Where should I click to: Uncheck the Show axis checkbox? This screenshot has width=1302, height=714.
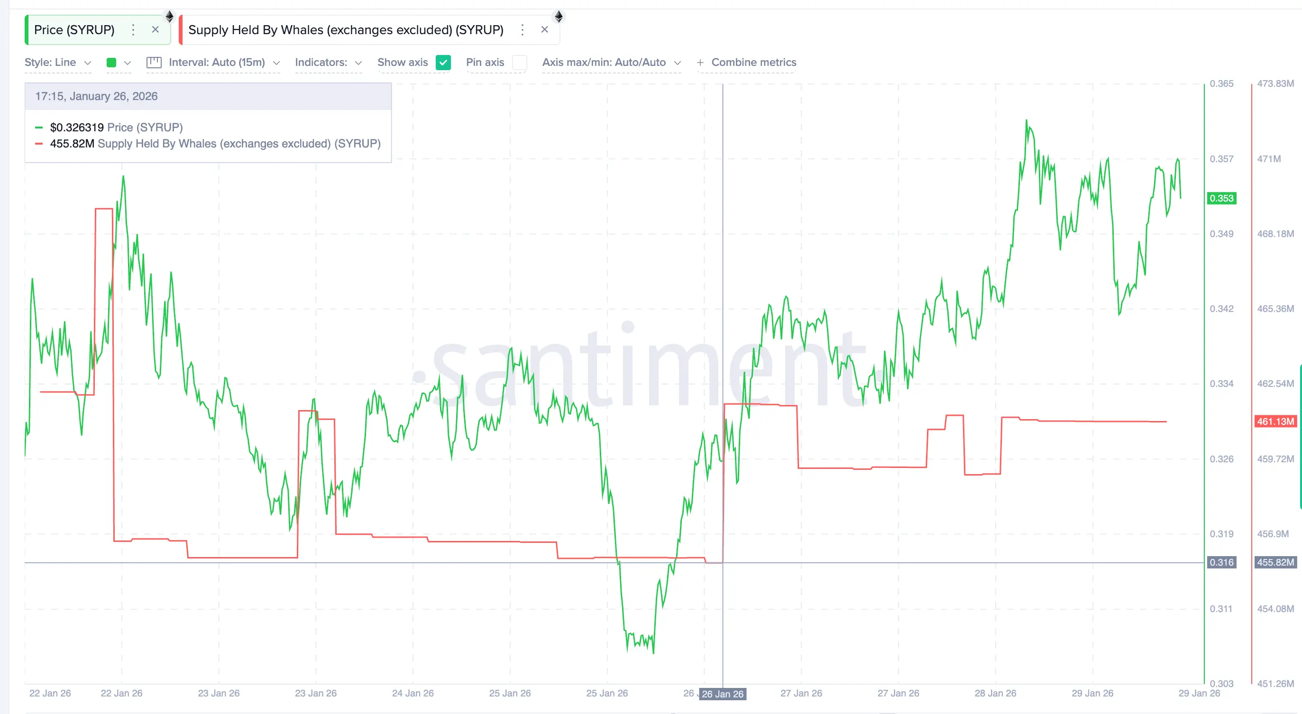pos(443,62)
